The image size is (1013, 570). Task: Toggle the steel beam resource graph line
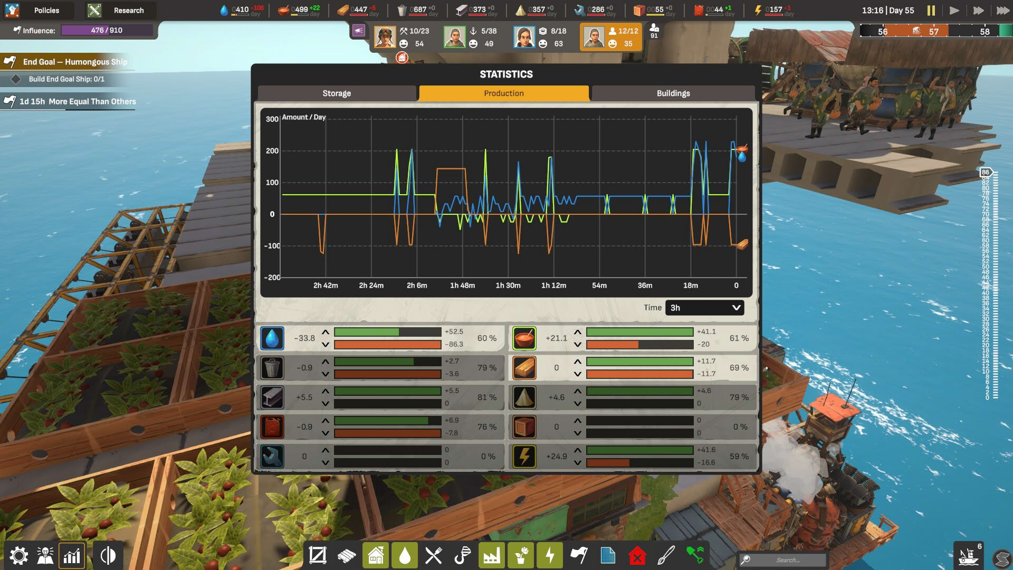click(272, 397)
